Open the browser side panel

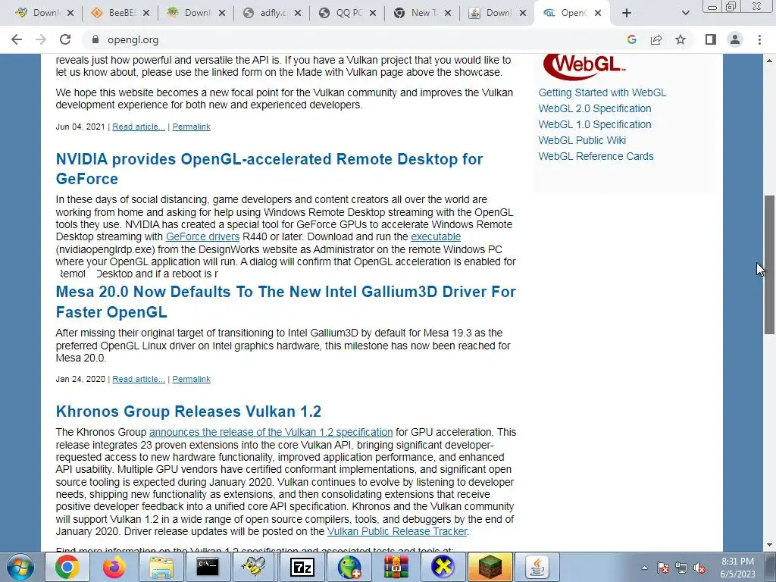coord(711,39)
